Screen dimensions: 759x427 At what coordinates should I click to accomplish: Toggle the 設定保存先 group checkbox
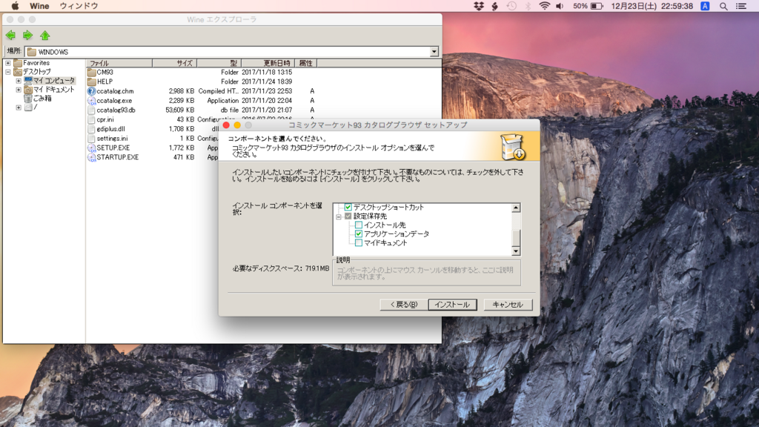(348, 216)
